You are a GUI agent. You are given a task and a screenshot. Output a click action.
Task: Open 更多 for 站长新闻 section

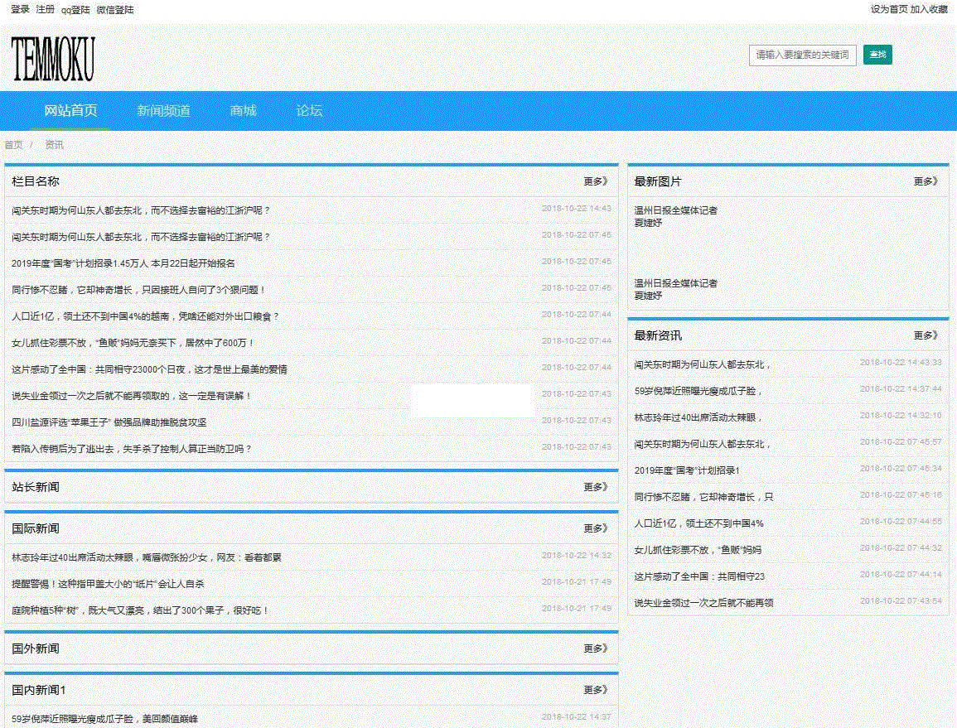596,487
